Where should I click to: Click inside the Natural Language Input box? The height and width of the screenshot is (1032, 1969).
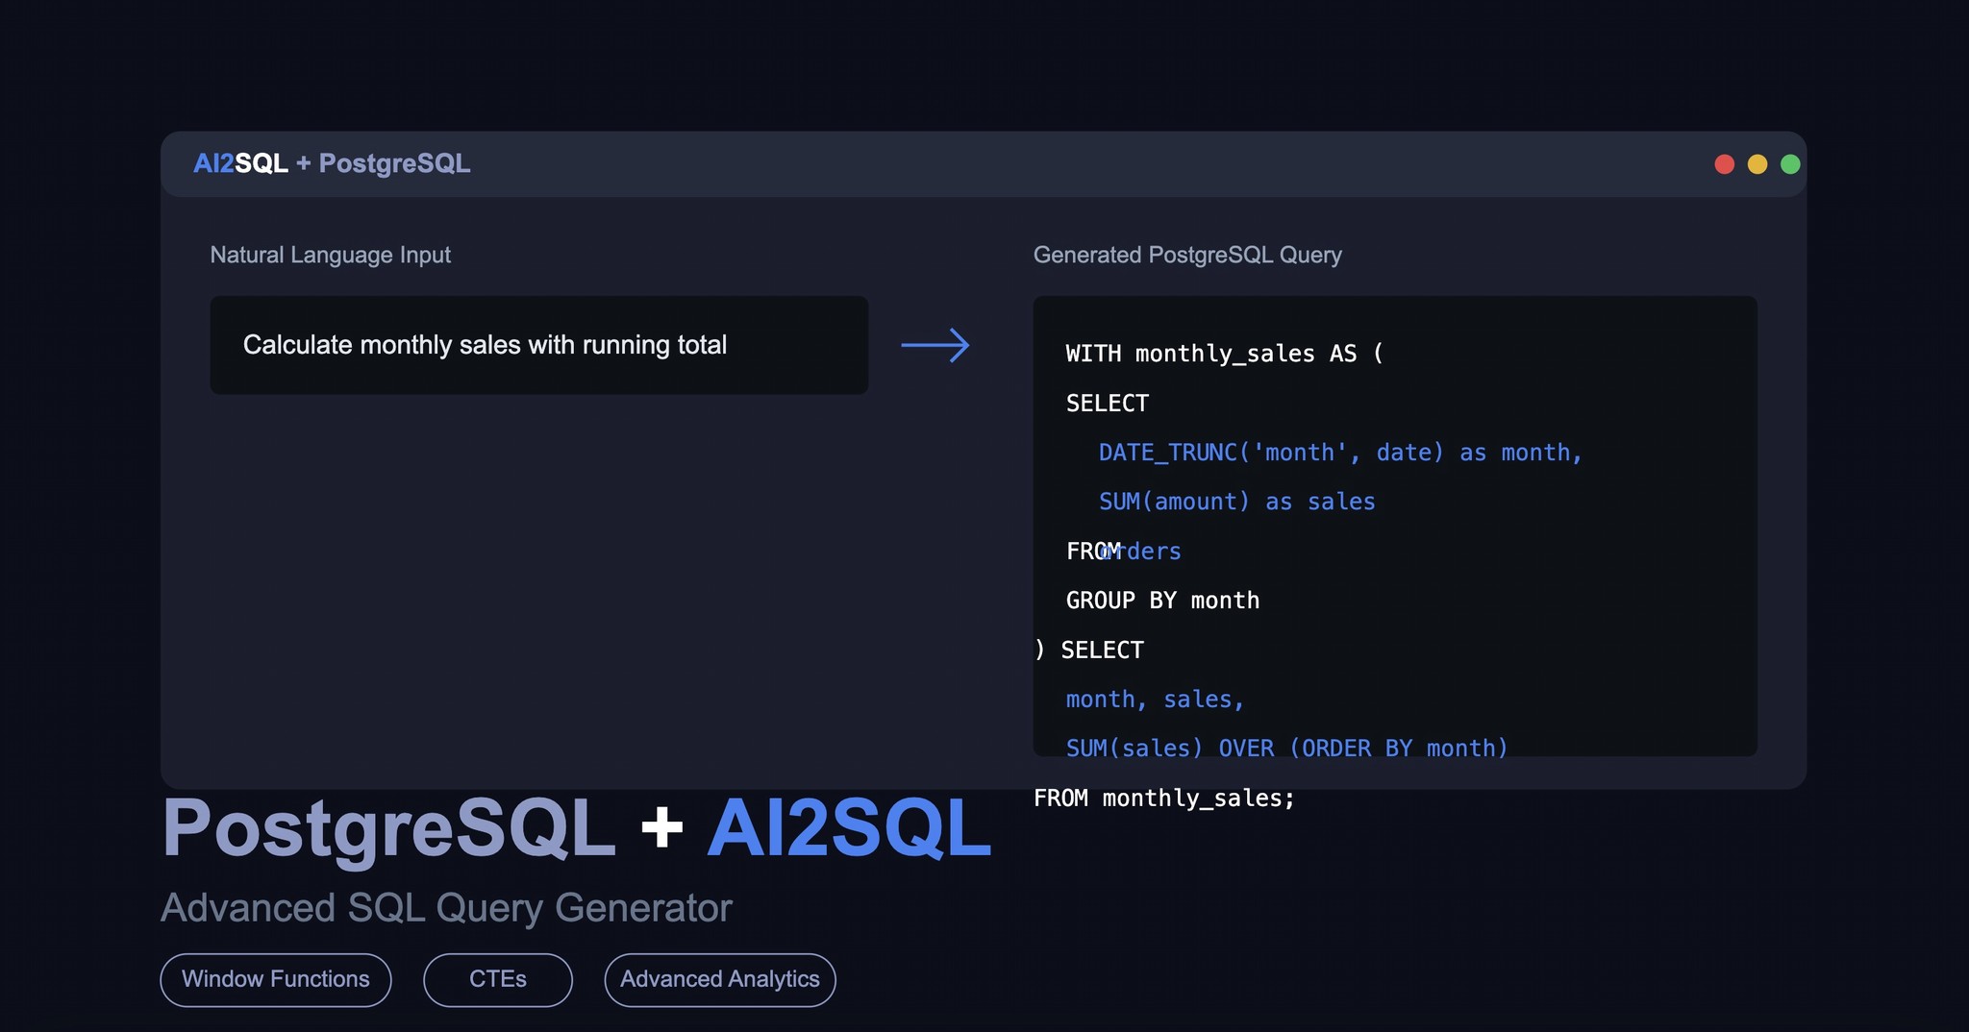click(x=538, y=345)
